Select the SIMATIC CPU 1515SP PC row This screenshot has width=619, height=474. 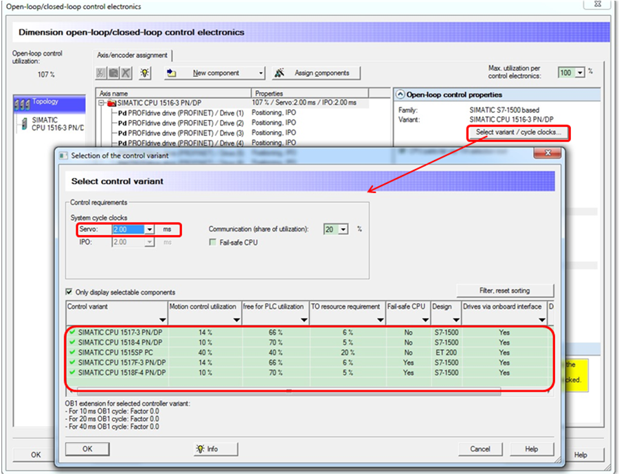click(309, 352)
